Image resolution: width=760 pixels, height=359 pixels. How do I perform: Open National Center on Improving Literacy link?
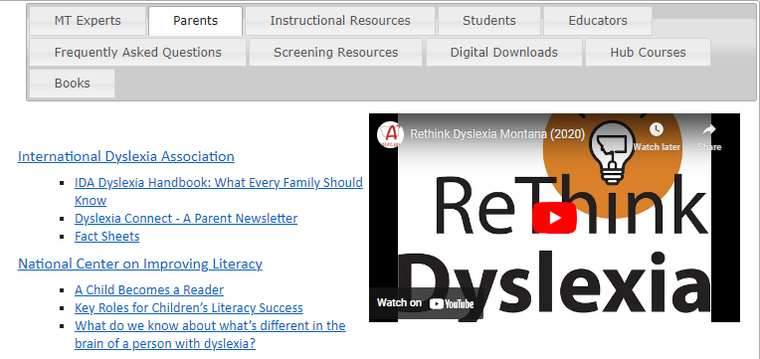click(140, 265)
